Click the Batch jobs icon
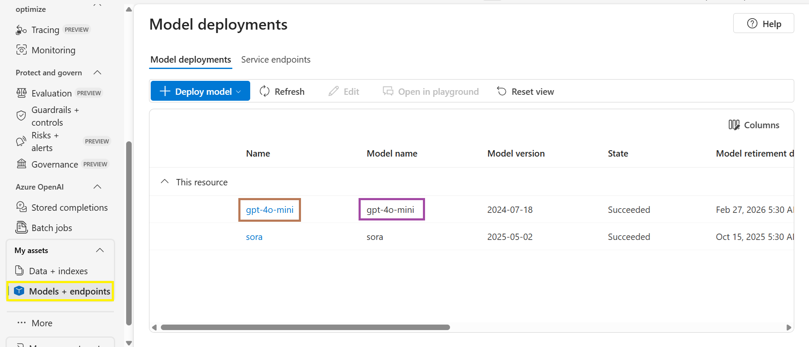 (x=21, y=227)
